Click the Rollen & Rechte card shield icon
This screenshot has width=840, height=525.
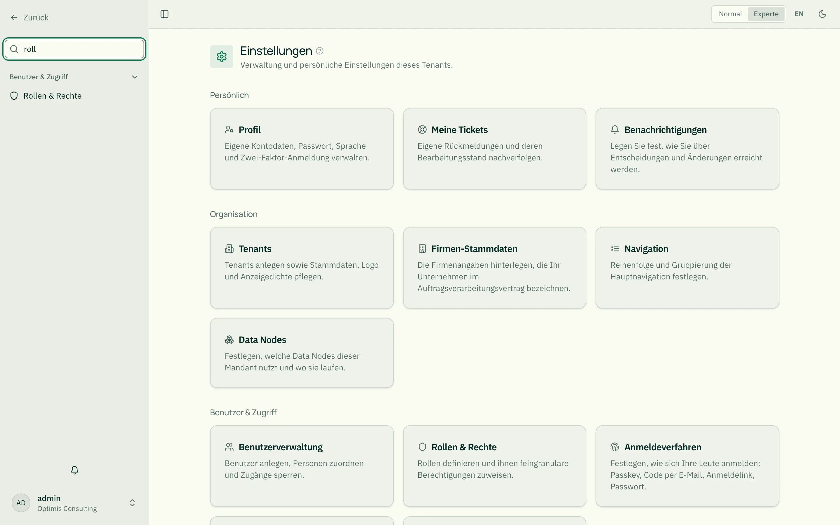tap(422, 447)
